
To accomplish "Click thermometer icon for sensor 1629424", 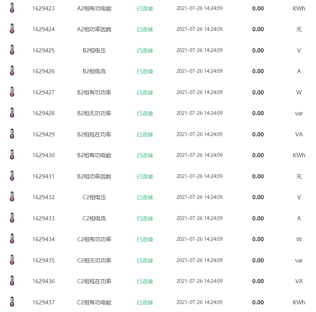I will [12, 29].
